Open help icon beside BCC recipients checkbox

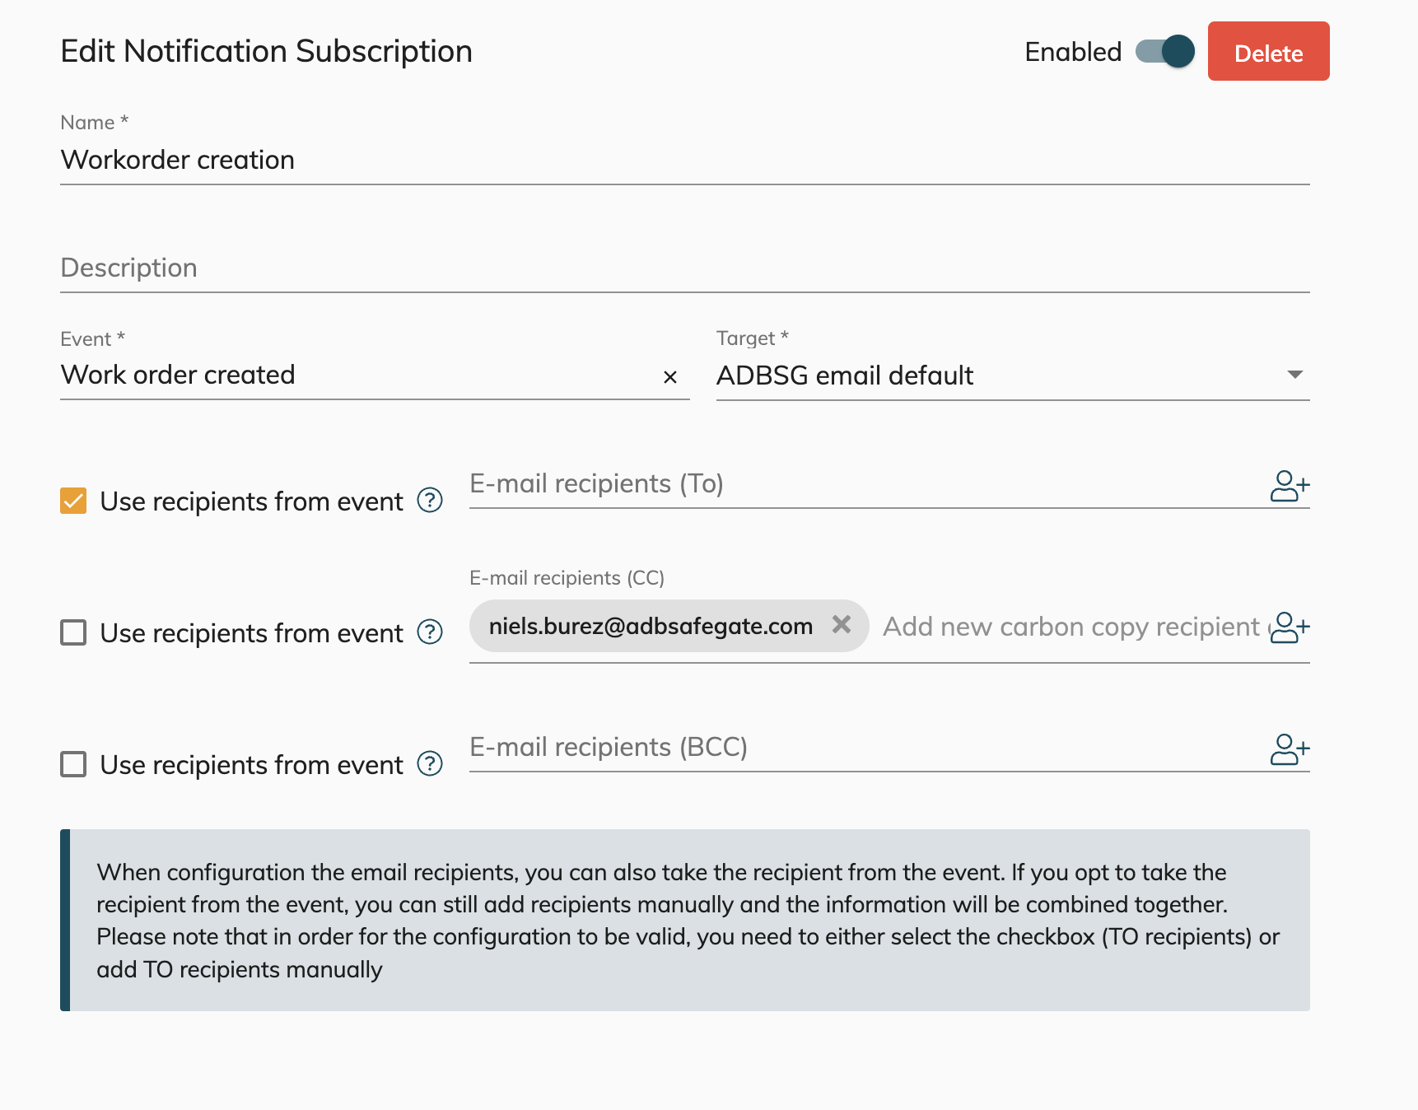click(430, 764)
